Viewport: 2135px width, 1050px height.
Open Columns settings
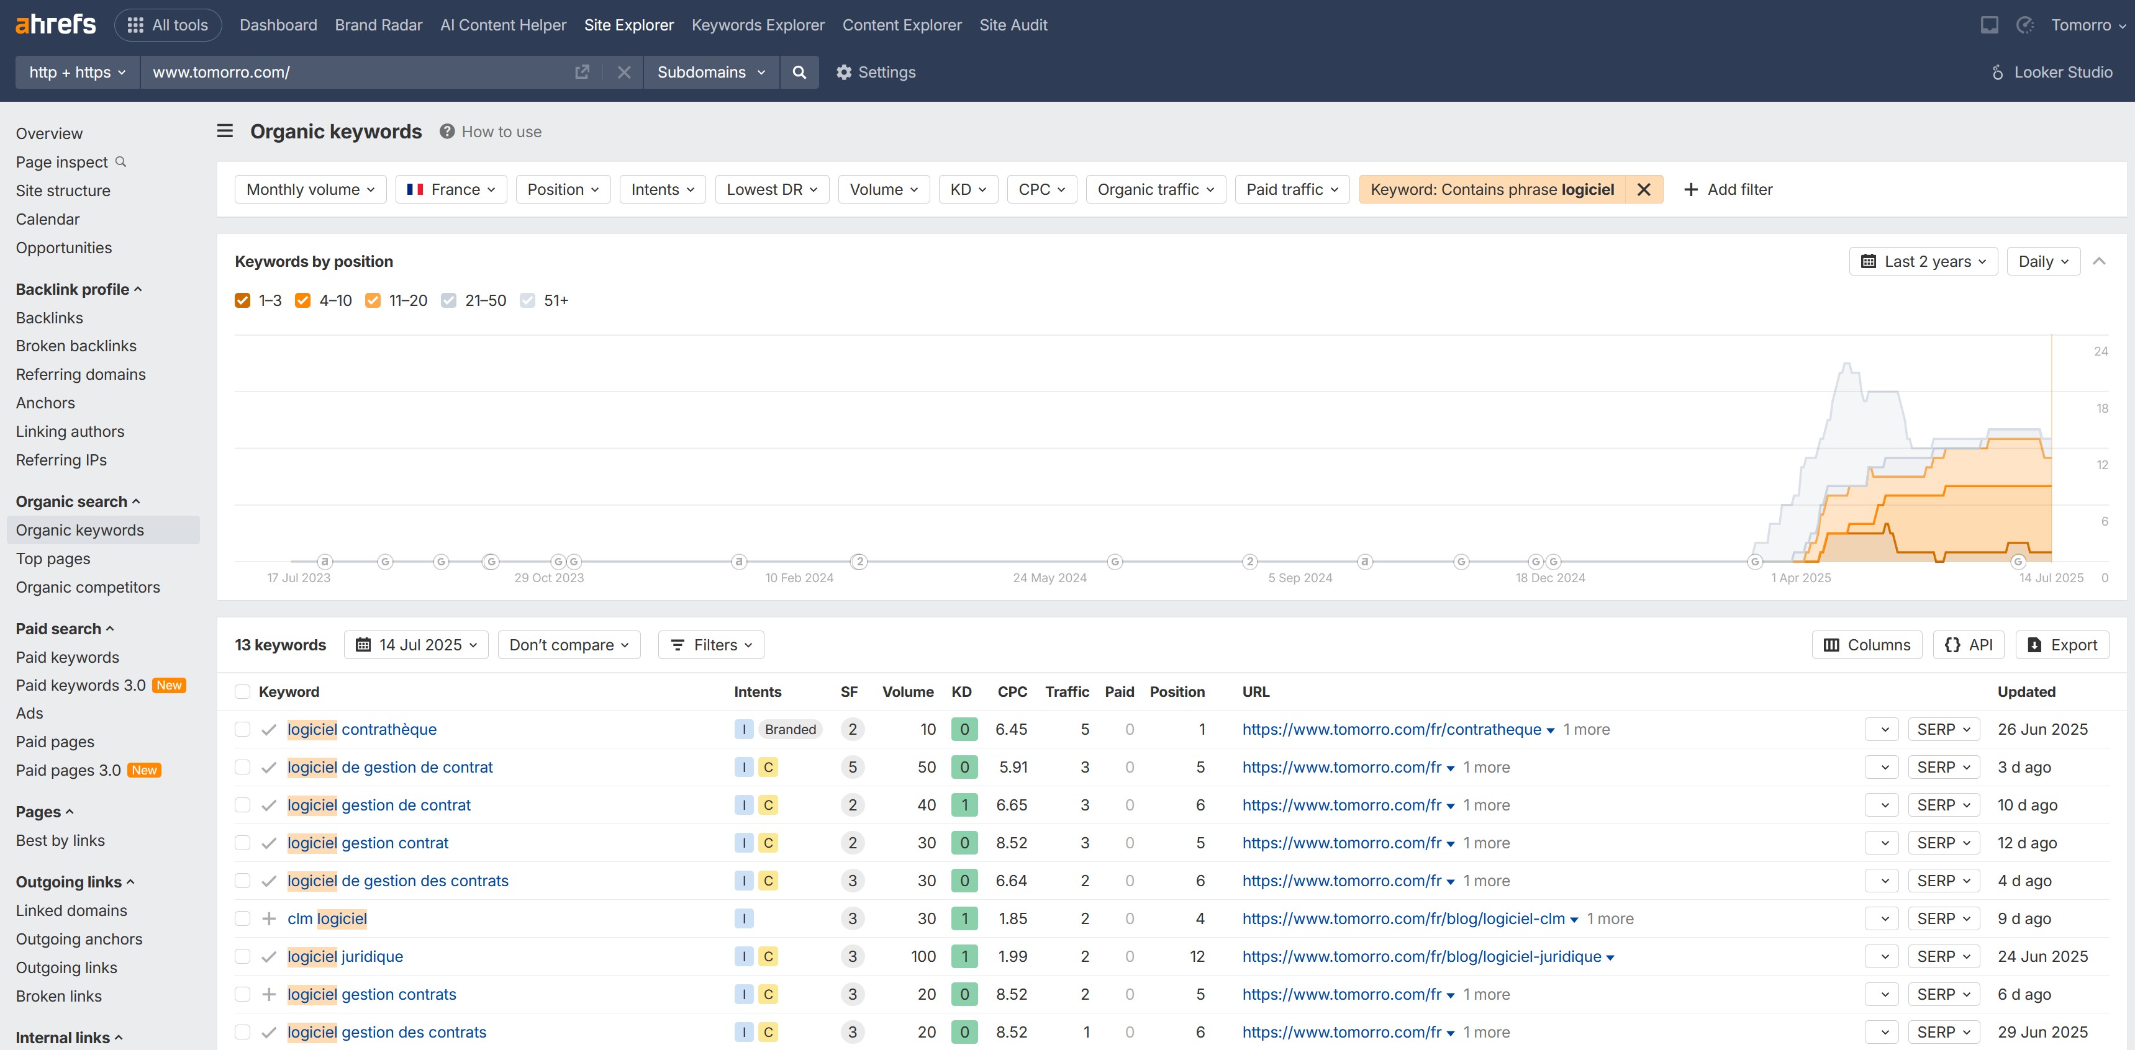click(1867, 645)
